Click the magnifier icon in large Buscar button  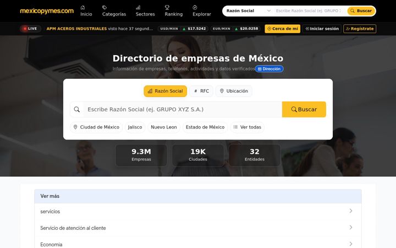pyautogui.click(x=294, y=109)
